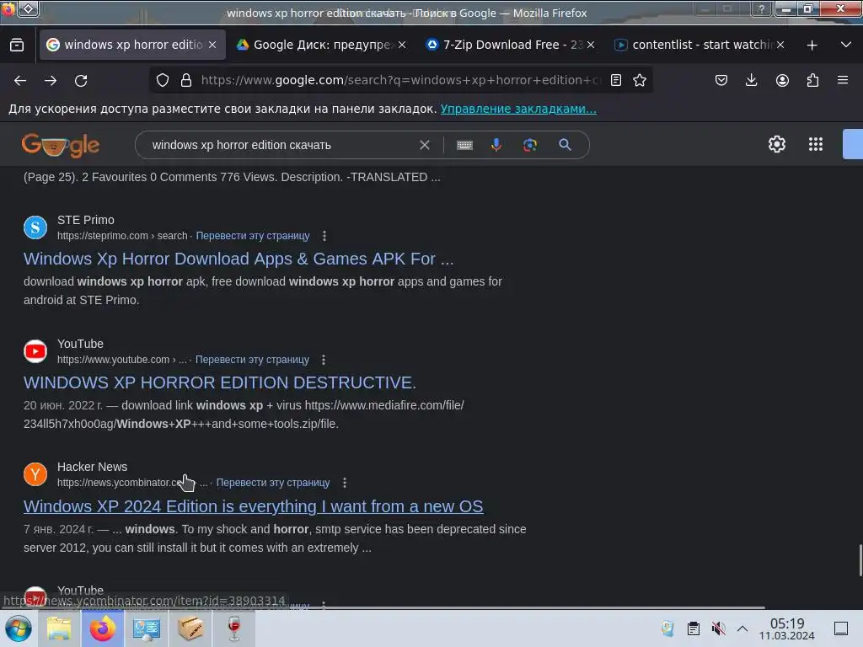The height and width of the screenshot is (647, 863).
Task: Click the Firefox address bar
Action: pos(400,80)
